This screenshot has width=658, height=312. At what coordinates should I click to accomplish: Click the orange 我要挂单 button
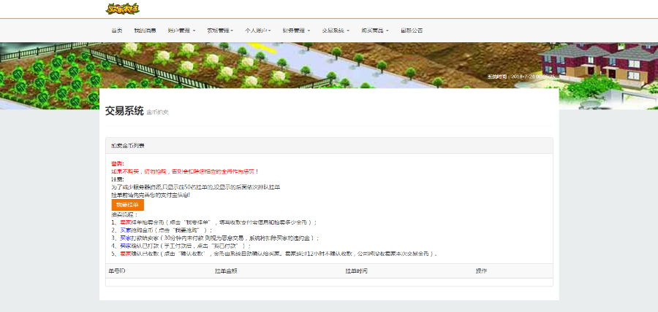127,205
